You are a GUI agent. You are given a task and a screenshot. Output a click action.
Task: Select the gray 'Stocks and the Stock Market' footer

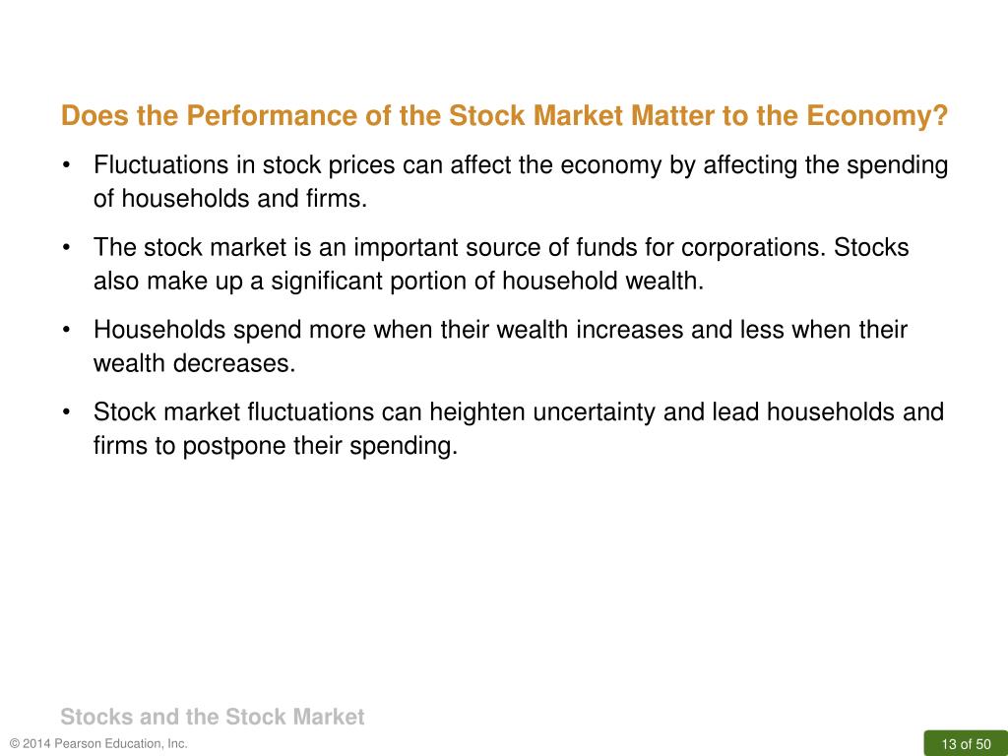[x=213, y=717]
